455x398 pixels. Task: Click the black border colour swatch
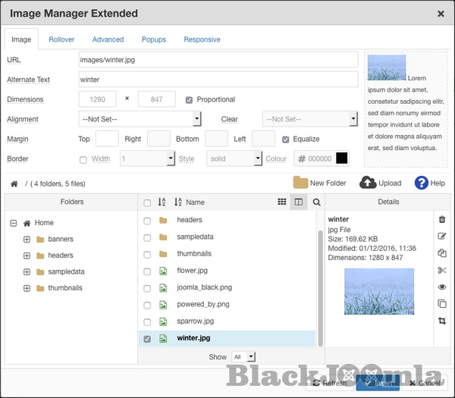tap(342, 158)
